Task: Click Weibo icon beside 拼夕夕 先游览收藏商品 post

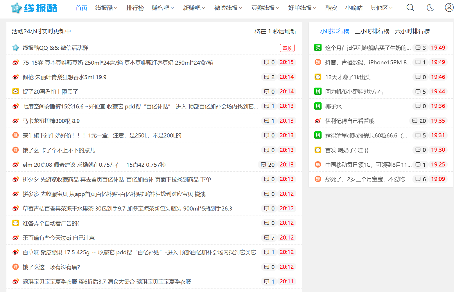Action: (16, 179)
